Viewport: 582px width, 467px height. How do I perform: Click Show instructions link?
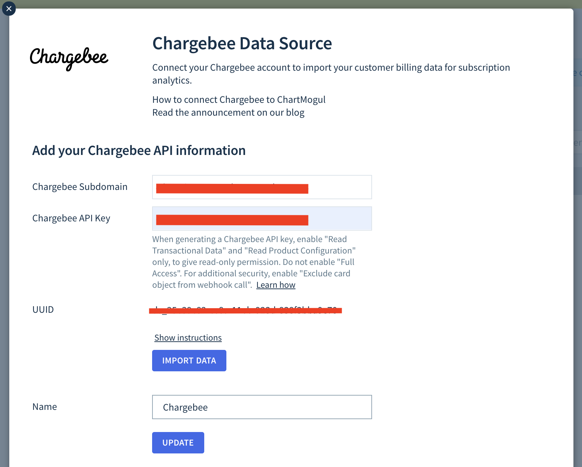pos(188,338)
